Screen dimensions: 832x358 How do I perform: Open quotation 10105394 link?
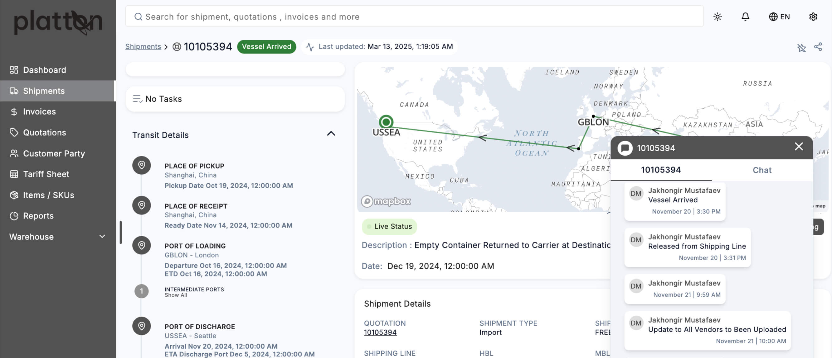click(x=380, y=332)
